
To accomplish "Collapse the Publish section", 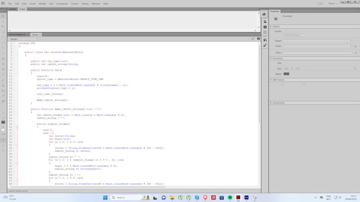I will click(x=271, y=26).
